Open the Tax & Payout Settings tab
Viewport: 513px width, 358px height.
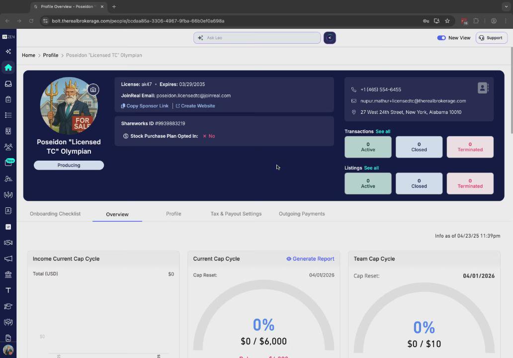236,214
